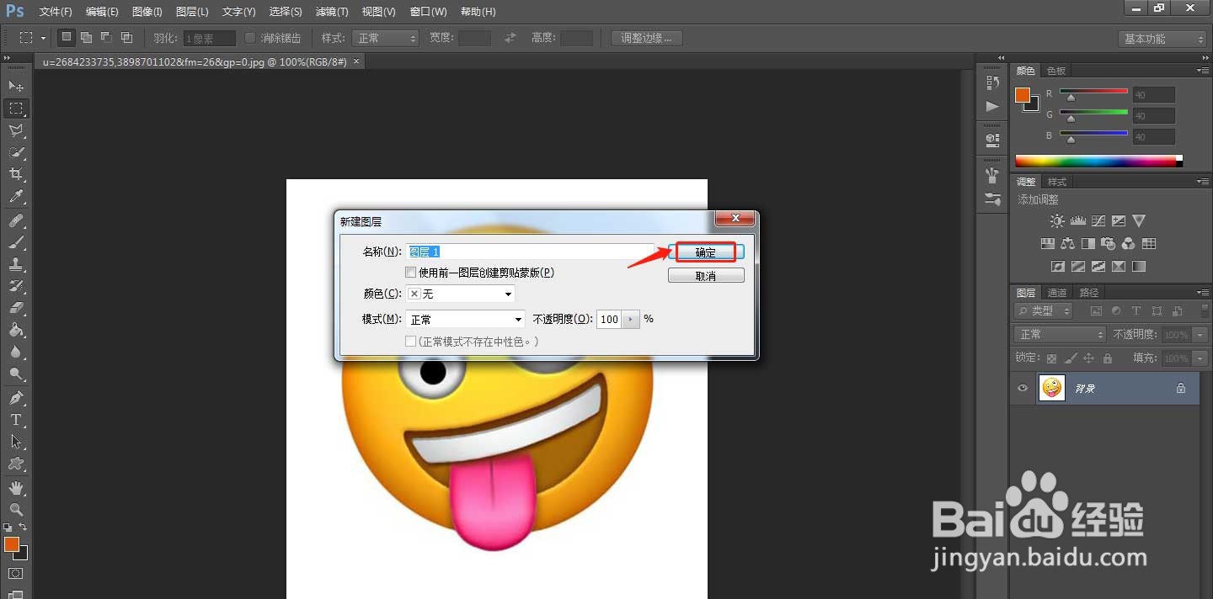The width and height of the screenshot is (1213, 599).
Task: Hide the Background layer with eye icon
Action: [x=1023, y=388]
